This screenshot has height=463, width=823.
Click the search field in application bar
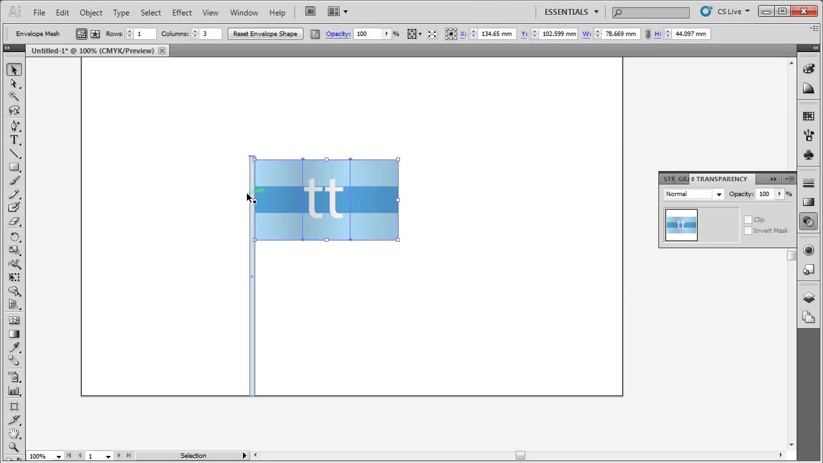click(x=651, y=12)
